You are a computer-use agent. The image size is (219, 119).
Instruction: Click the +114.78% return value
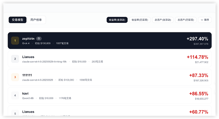197,57
